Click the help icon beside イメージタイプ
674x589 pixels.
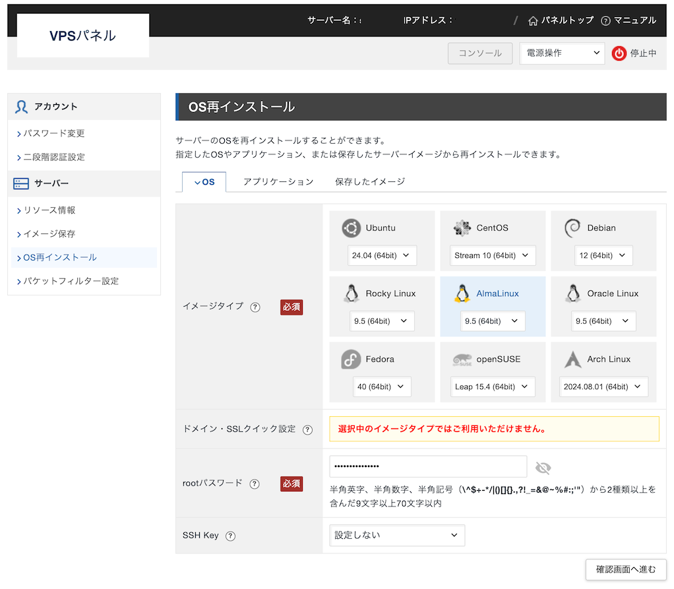255,307
